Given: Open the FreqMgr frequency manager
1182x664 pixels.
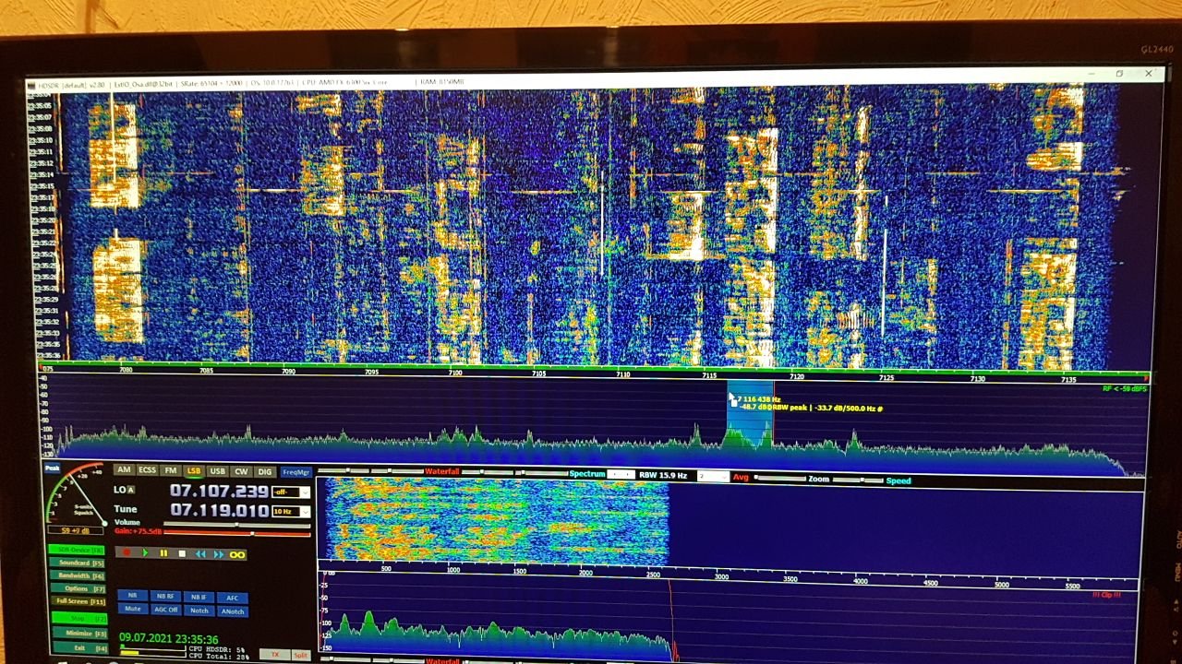Looking at the screenshot, I should [295, 472].
